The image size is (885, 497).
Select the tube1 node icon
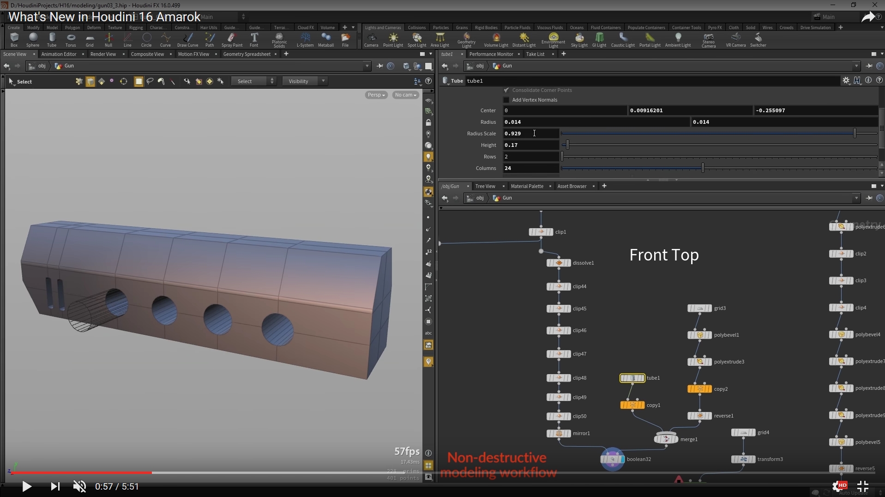pyautogui.click(x=632, y=378)
